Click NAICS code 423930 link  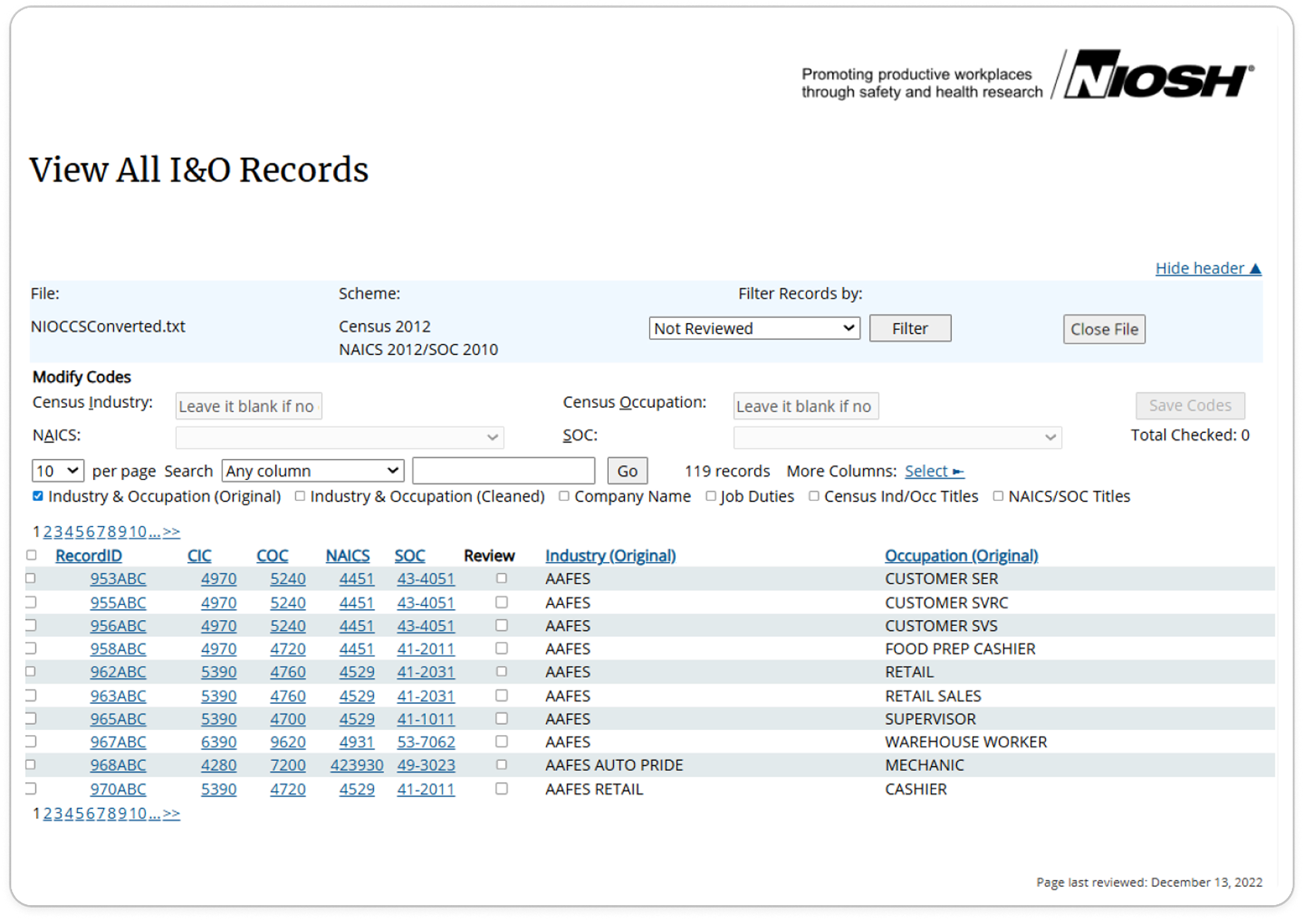pos(357,765)
